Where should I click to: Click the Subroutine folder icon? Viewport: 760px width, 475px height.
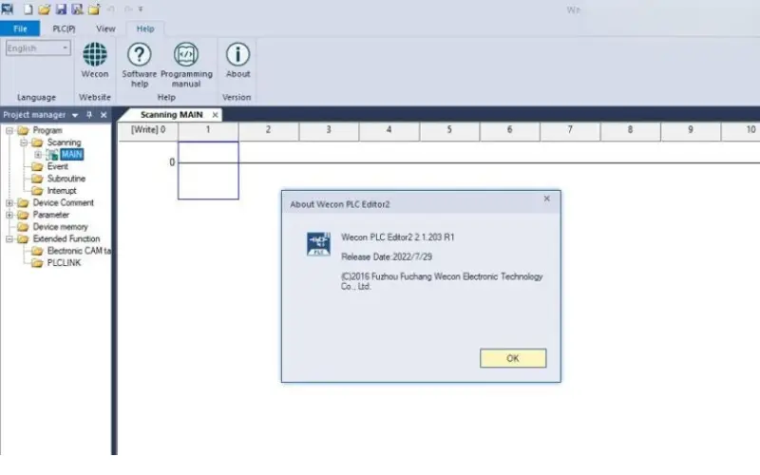pos(37,179)
